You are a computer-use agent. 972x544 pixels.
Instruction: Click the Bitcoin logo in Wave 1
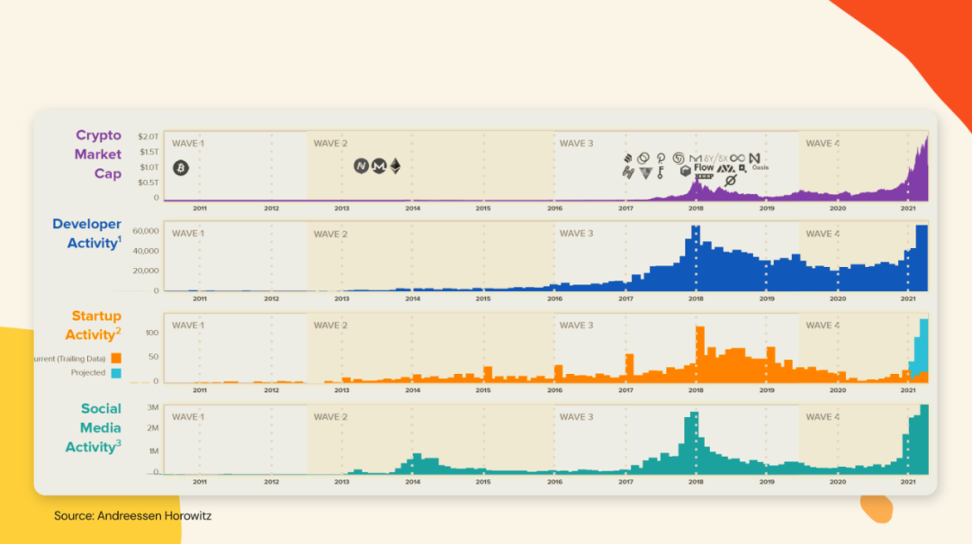click(x=180, y=168)
